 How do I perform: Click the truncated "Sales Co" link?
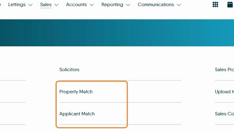point(225,114)
